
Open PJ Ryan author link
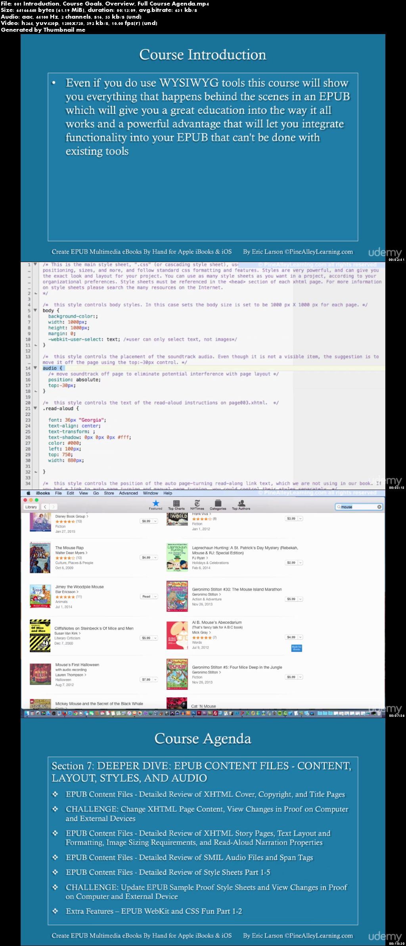(x=200, y=558)
